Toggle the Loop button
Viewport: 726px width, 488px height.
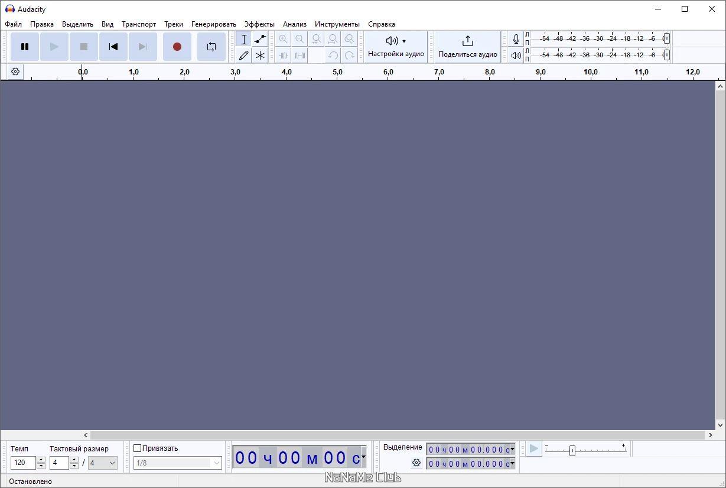point(211,47)
